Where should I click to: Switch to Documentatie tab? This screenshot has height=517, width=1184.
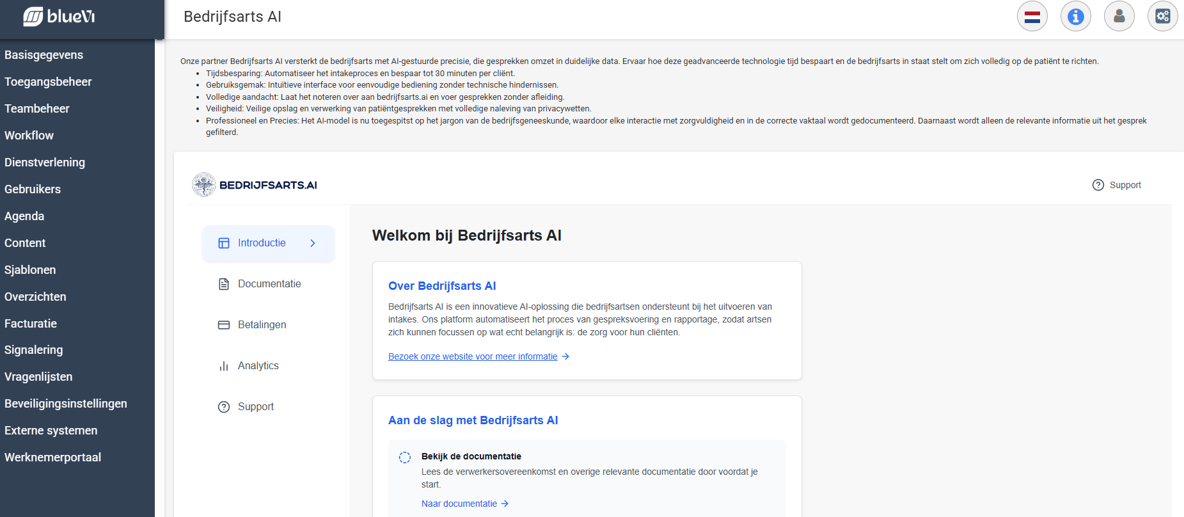tap(268, 284)
